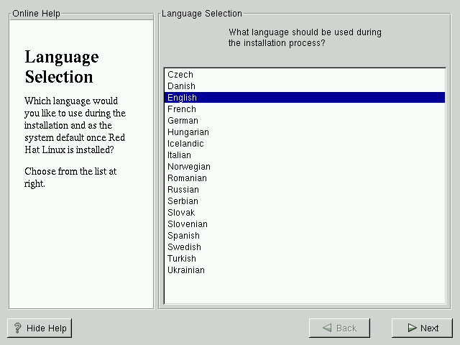Select Russian in the language list
Screen dimensions: 460x345
pos(183,190)
